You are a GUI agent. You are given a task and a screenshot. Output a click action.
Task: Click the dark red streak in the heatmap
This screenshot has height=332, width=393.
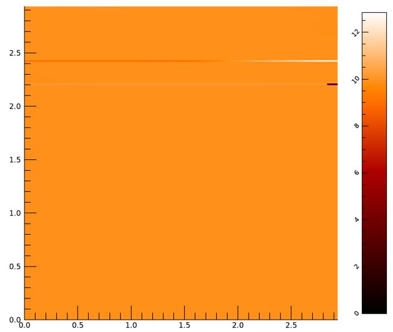click(332, 85)
